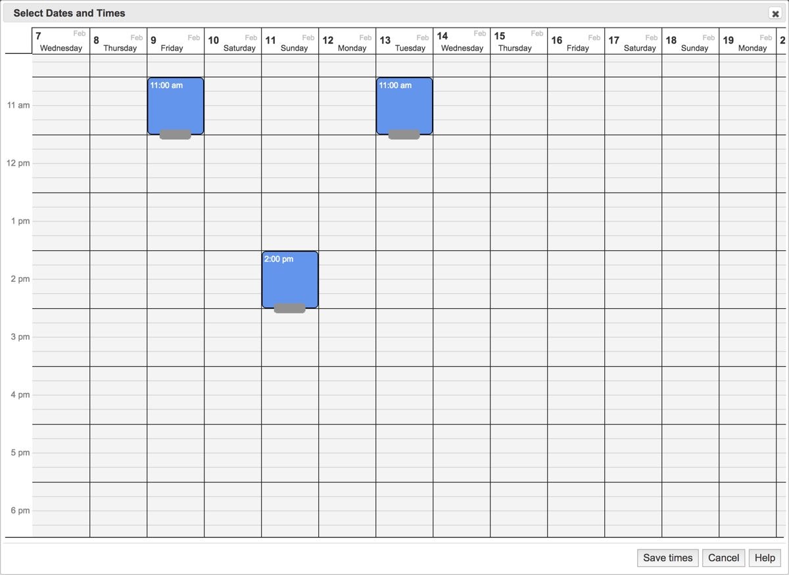
Task: Select the Saturday Feb 10 column header
Action: (233, 41)
